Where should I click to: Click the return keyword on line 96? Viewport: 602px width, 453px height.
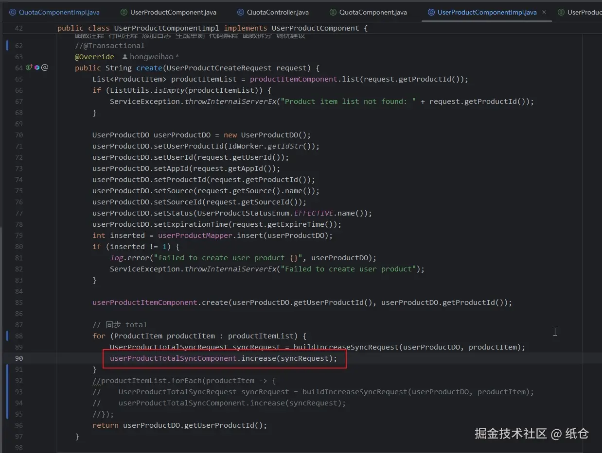[x=106, y=425]
